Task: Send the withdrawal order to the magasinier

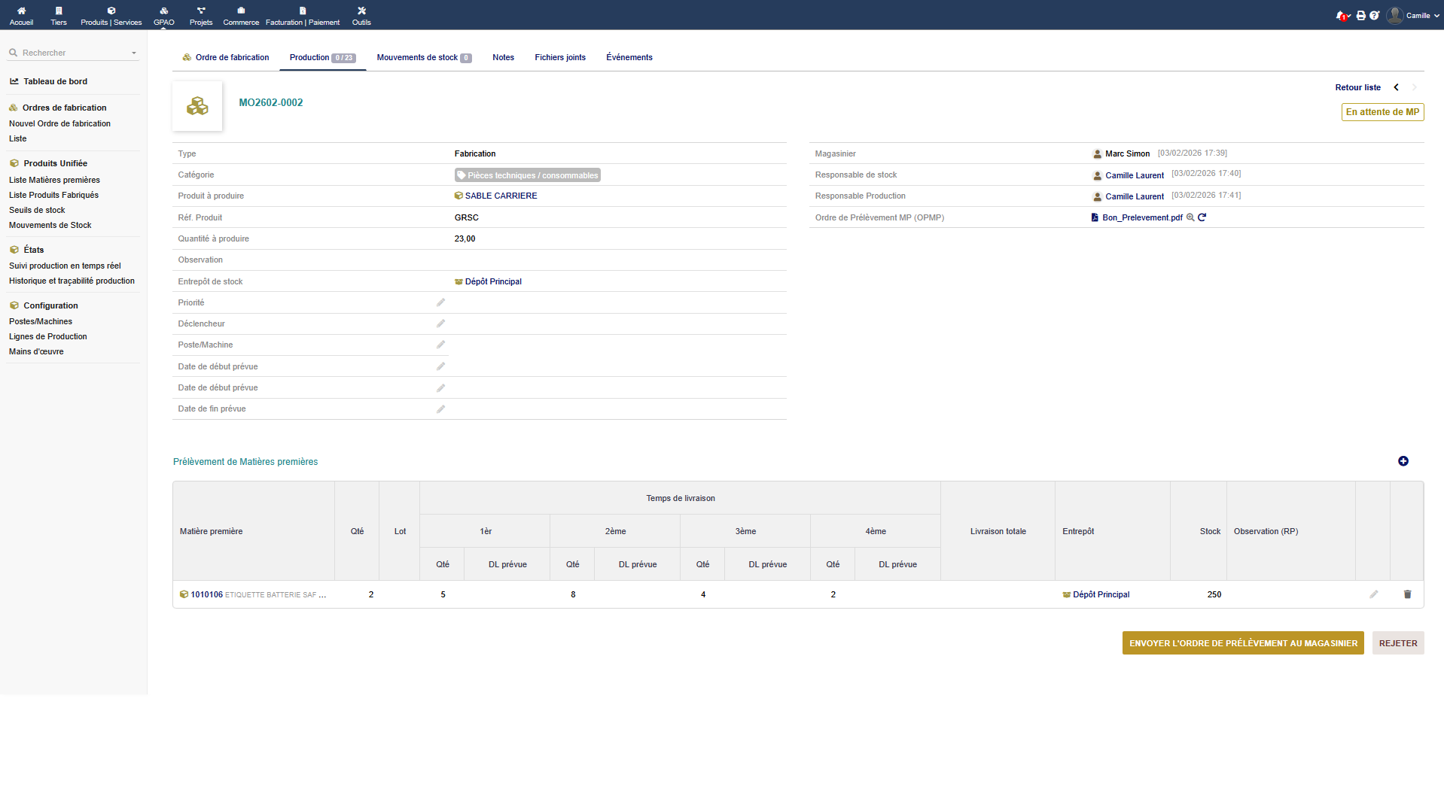Action: click(x=1242, y=643)
